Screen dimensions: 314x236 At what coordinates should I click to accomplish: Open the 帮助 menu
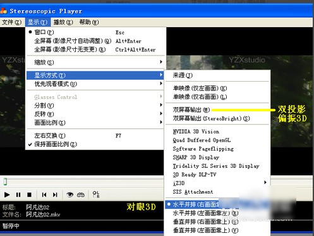click(x=89, y=22)
